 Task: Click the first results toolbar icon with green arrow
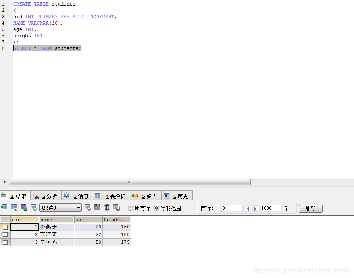(4, 207)
